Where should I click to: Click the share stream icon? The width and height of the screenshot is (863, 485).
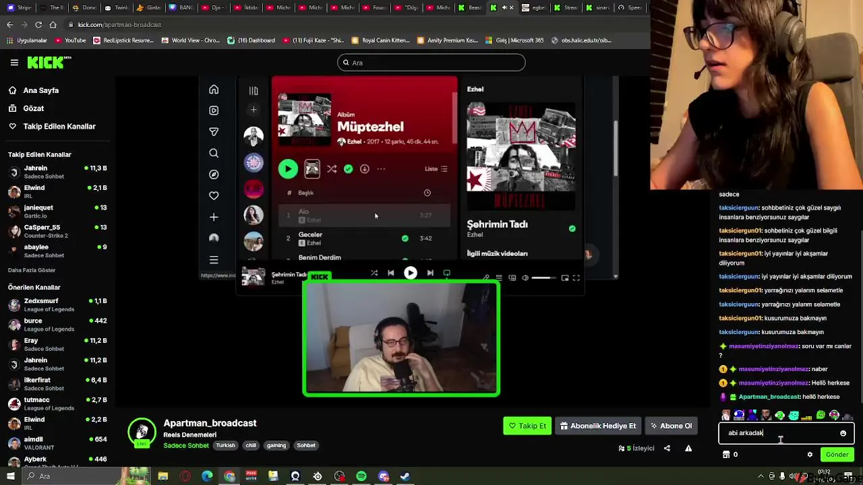pos(667,448)
